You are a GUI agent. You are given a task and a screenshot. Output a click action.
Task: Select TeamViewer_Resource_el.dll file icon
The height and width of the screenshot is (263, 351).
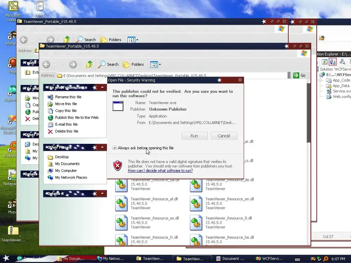click(x=121, y=203)
